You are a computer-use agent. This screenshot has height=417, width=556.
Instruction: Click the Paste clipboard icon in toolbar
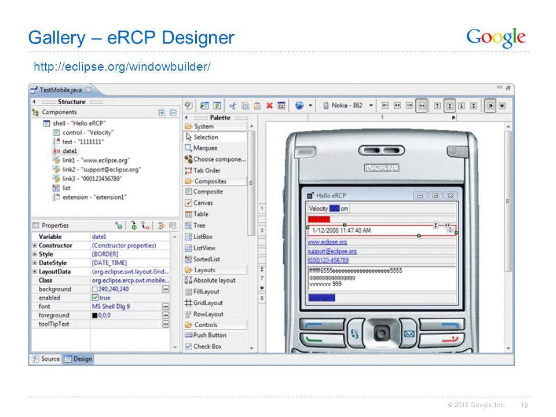click(x=257, y=105)
